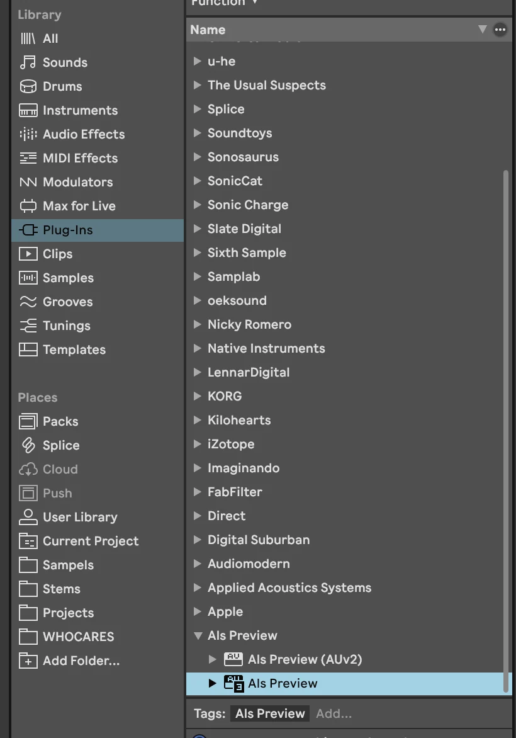Image resolution: width=516 pixels, height=738 pixels.
Task: Open Instruments via keyboard icon
Action: pyautogui.click(x=28, y=110)
